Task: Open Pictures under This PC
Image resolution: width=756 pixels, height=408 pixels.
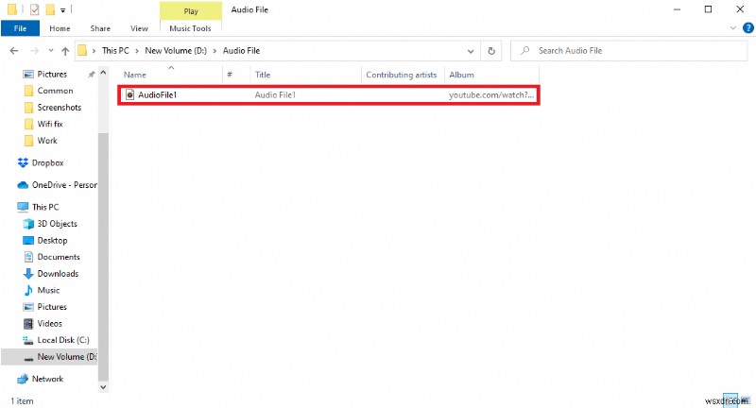Action: (52, 307)
